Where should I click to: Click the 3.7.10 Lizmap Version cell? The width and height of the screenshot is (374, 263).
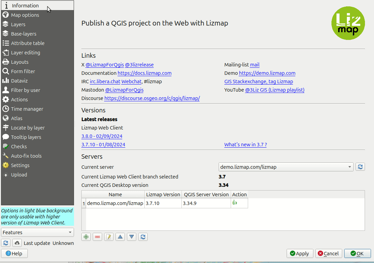(x=163, y=203)
